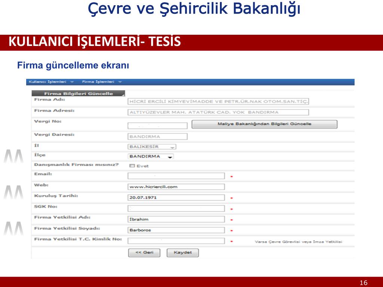Focus the Email input field
The image size is (383, 287).
176,176
